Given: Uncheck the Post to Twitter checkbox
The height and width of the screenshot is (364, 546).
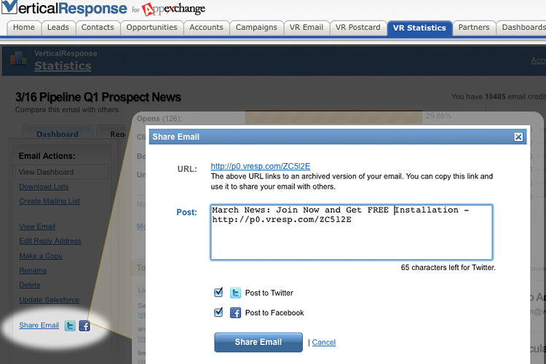Looking at the screenshot, I should 218,293.
